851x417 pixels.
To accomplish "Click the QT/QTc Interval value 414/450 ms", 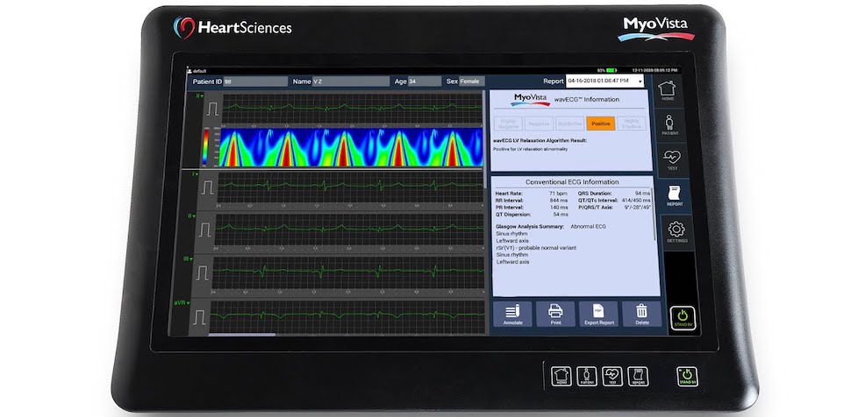I will (x=635, y=200).
